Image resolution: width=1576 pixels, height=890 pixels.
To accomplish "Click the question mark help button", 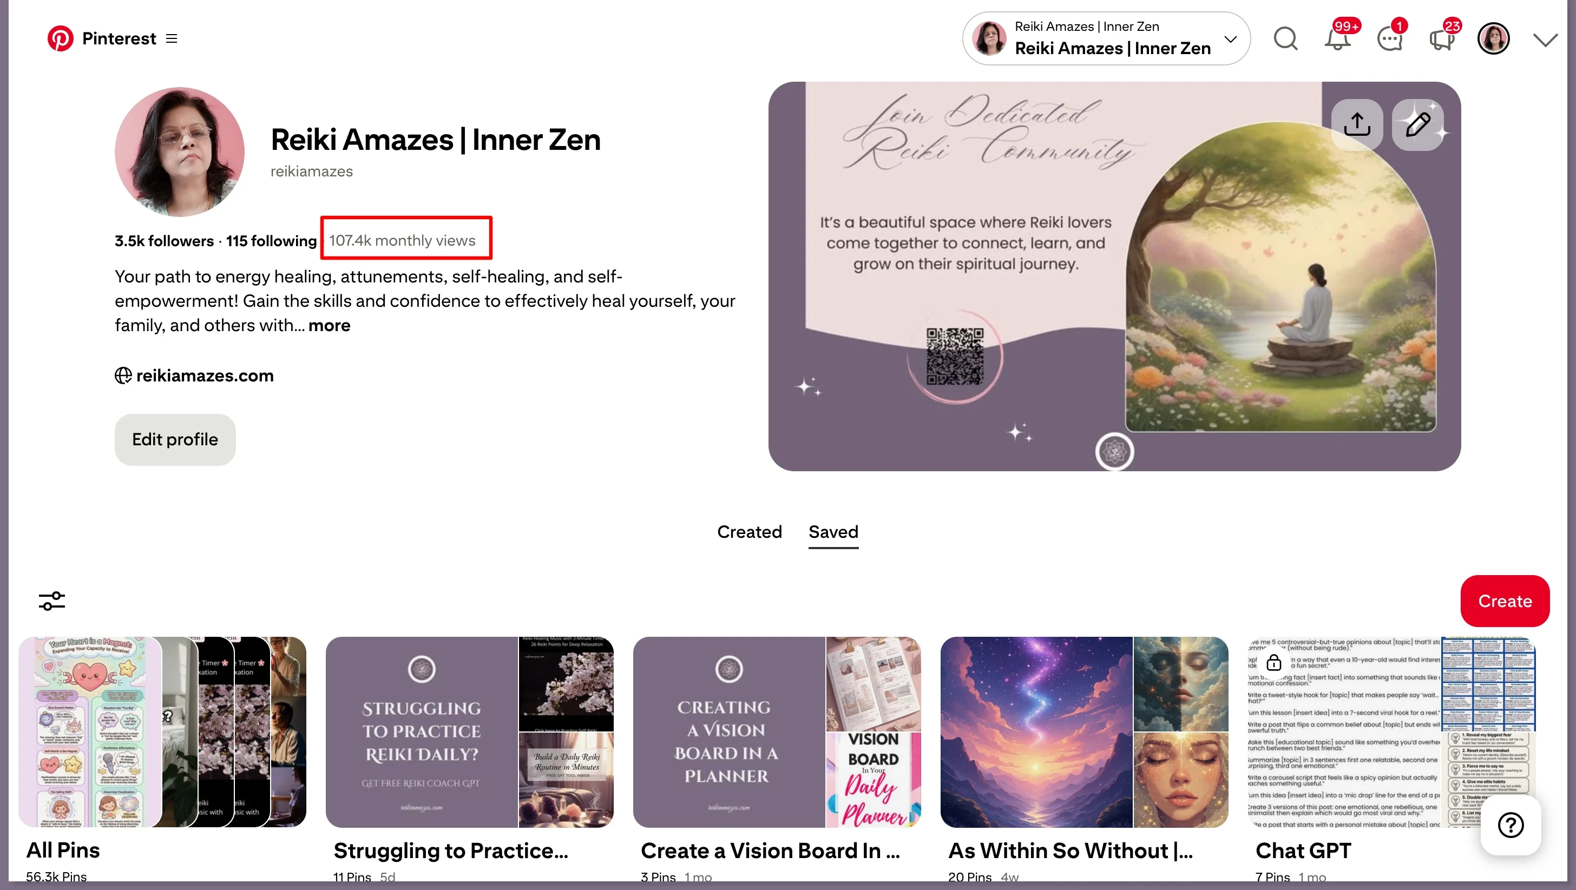I will point(1511,825).
